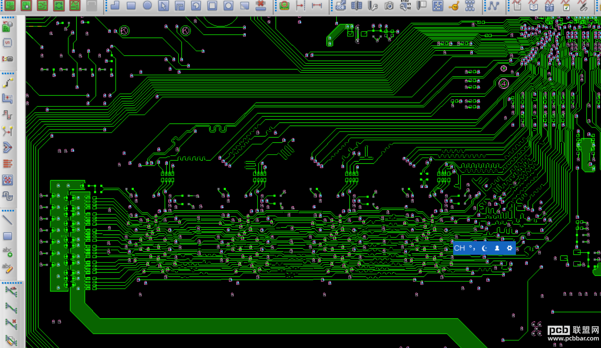Click the Add Rectangle tool in sidebar

click(8, 236)
